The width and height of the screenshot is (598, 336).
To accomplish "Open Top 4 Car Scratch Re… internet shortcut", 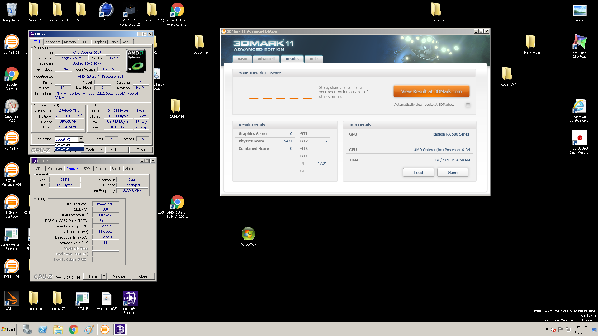I will 579,110.
